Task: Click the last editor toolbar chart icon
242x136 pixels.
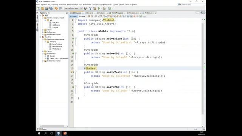Action: tap(144, 16)
